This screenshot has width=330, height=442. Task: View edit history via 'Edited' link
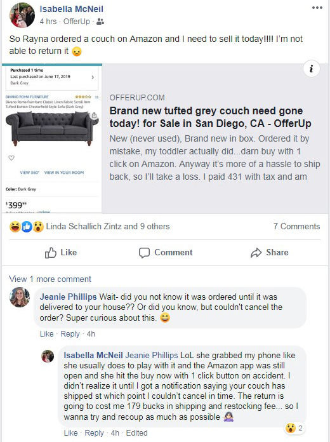coord(136,432)
